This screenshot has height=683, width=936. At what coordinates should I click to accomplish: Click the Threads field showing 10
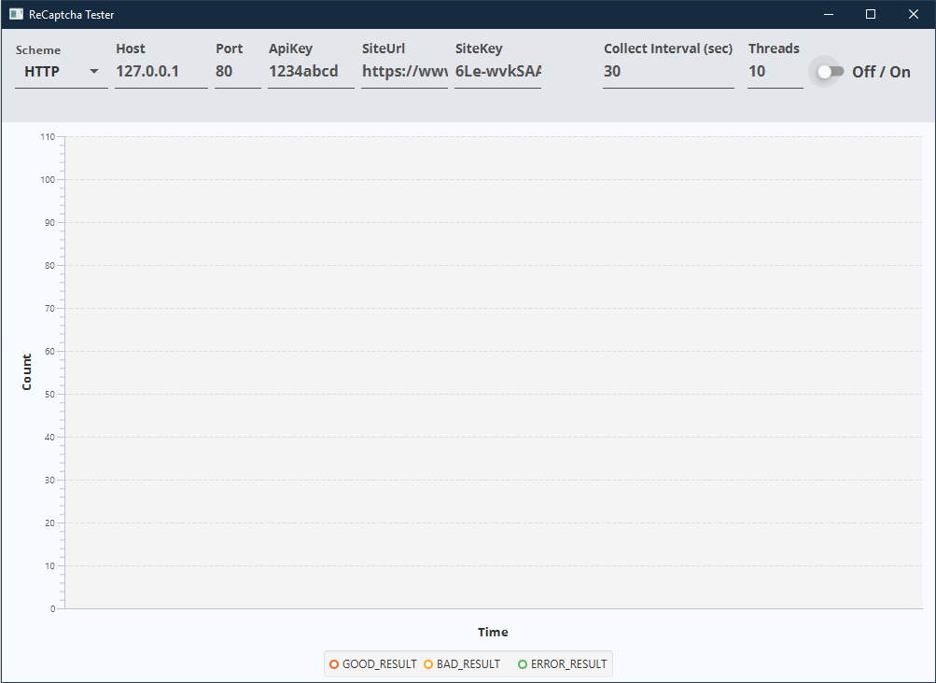[775, 72]
